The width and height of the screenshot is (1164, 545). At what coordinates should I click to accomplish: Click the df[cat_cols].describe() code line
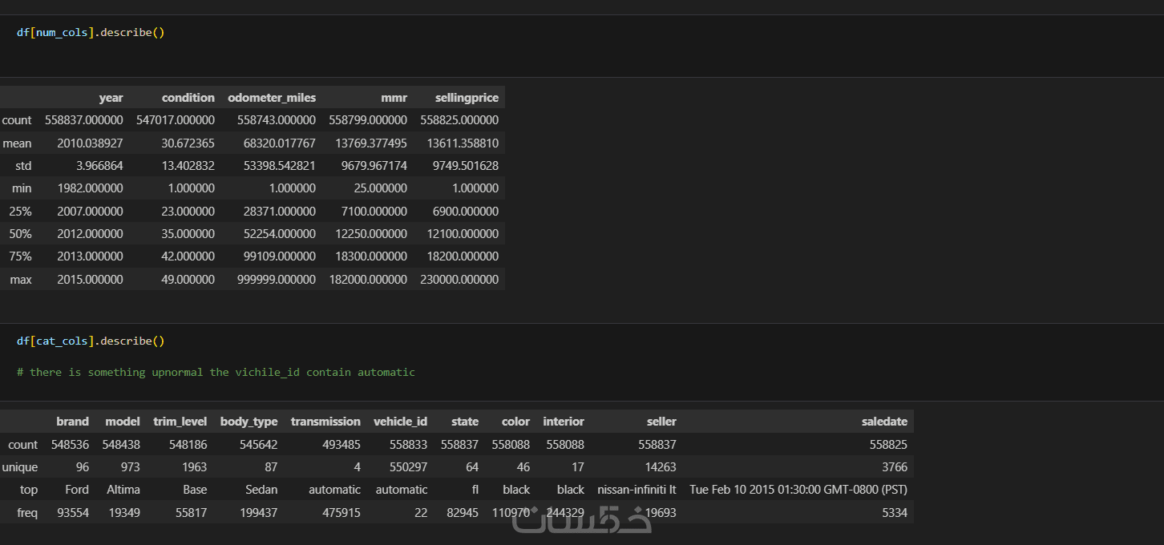[x=91, y=341]
